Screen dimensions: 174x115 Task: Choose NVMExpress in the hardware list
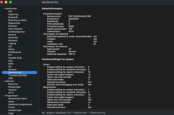point(15,52)
